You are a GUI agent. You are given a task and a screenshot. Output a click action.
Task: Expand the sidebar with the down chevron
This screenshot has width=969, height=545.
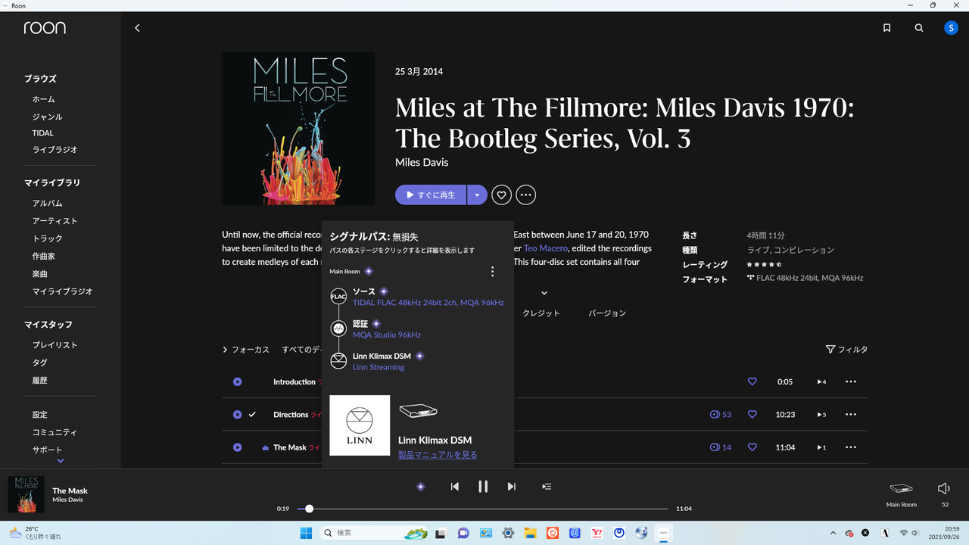[x=61, y=461]
